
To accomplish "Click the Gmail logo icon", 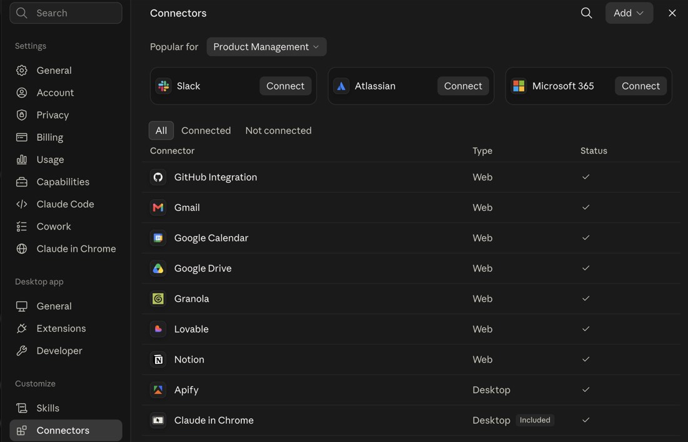I will (158, 207).
